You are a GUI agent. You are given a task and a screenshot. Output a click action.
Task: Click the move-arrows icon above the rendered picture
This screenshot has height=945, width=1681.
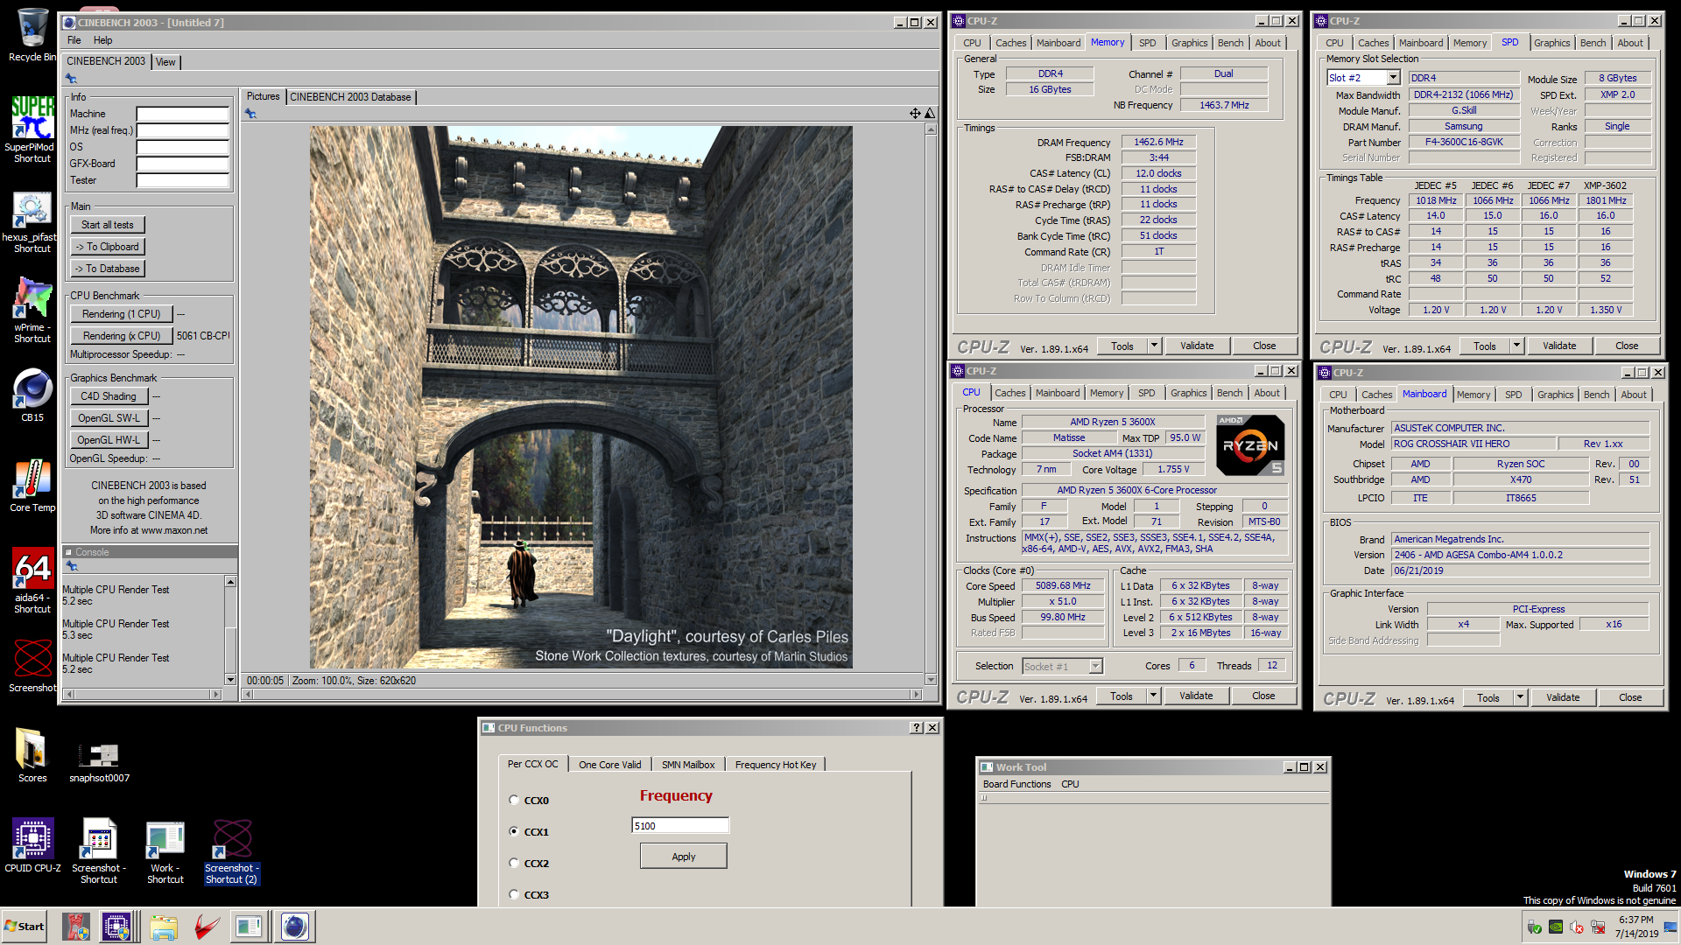[x=915, y=113]
